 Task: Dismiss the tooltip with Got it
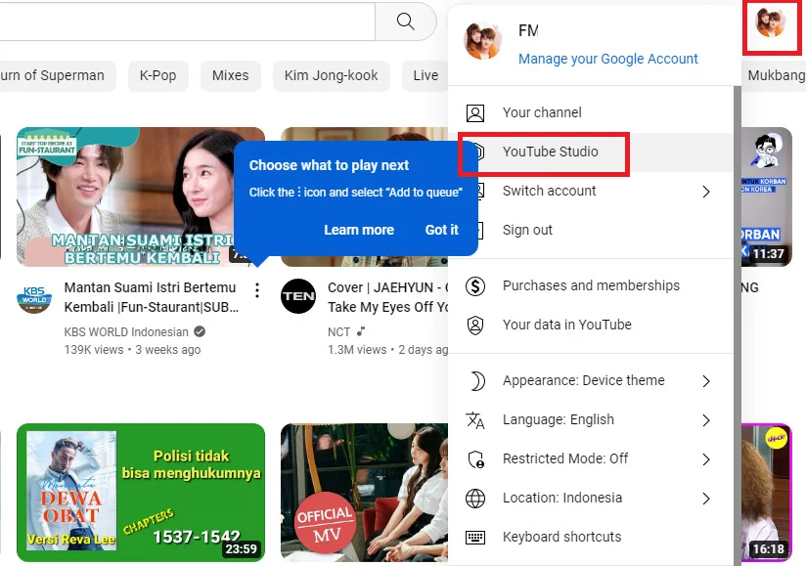441,230
